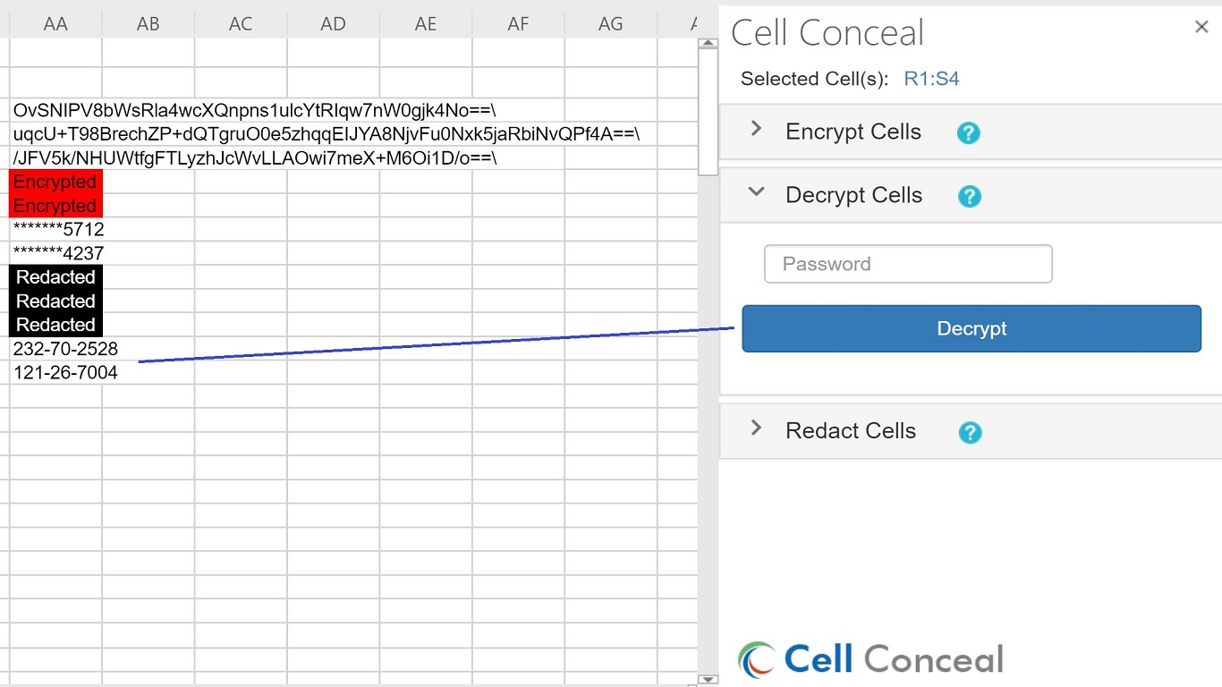Select the first red Encrypted cell
This screenshot has height=687, width=1222.
pos(55,182)
